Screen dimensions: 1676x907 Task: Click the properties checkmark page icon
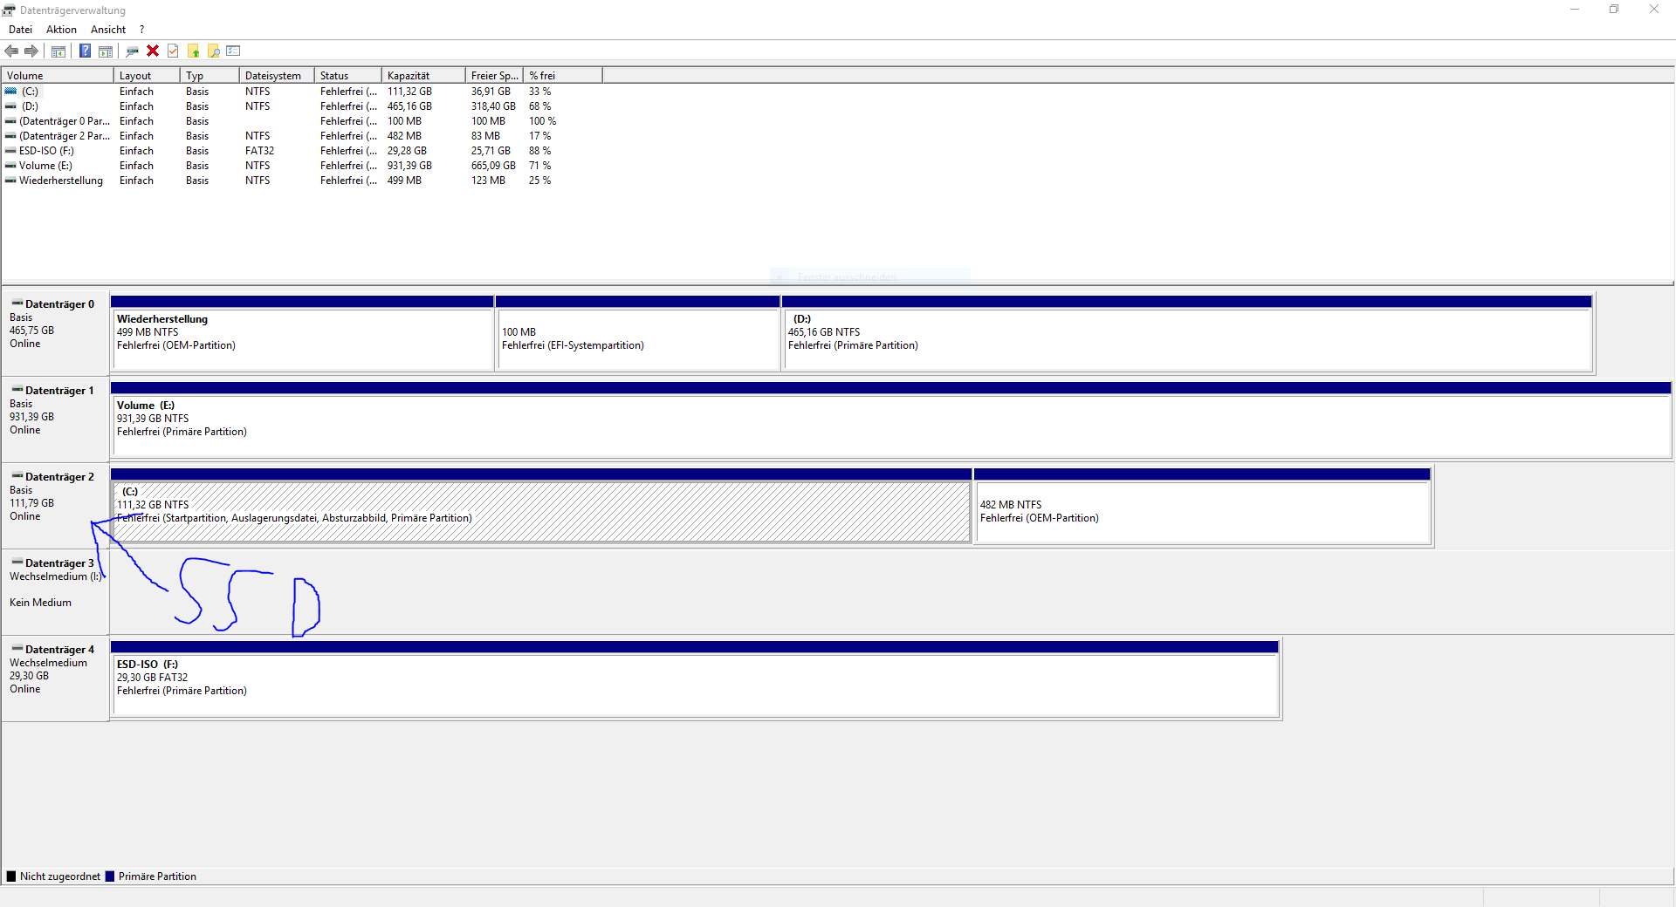click(x=173, y=51)
